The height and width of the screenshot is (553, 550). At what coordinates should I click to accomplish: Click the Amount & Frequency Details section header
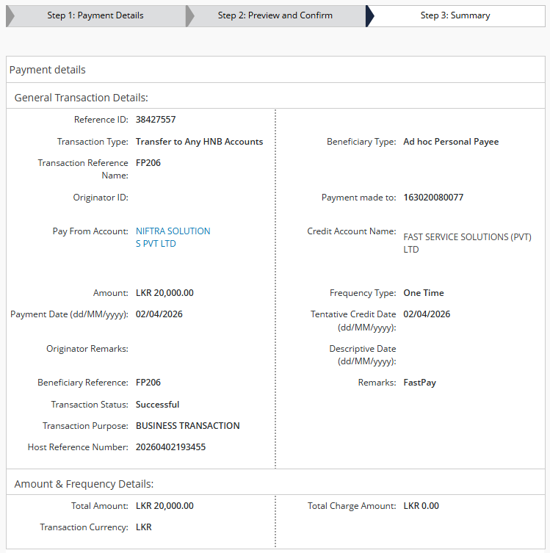click(x=84, y=484)
